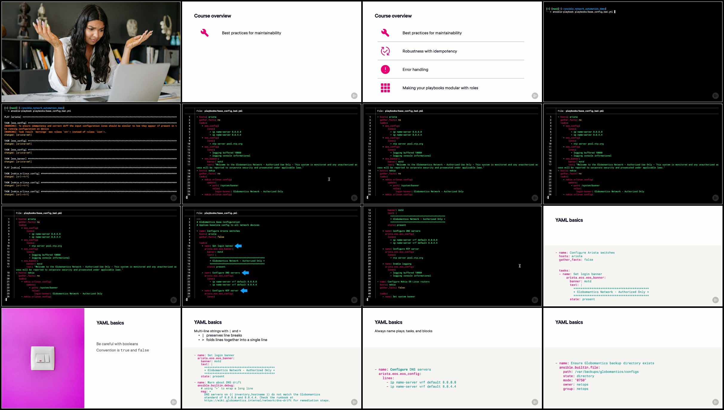This screenshot has width=724, height=410.
Task: Click the exclamation mark Error handling icon
Action: coord(385,70)
